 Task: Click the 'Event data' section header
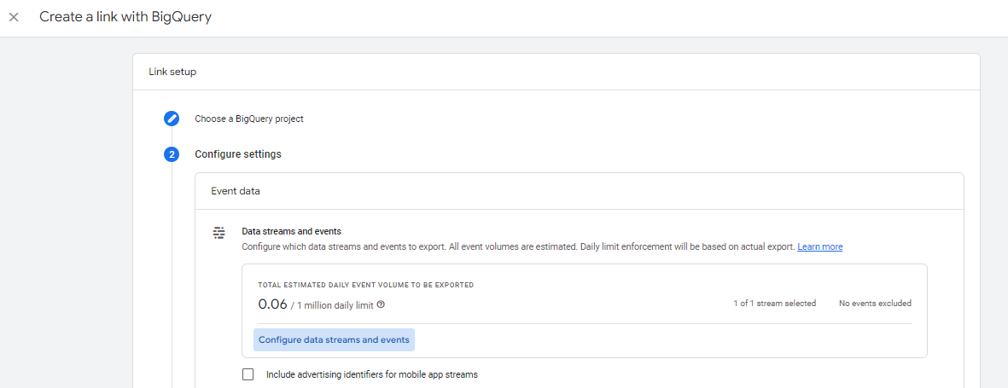click(x=236, y=191)
